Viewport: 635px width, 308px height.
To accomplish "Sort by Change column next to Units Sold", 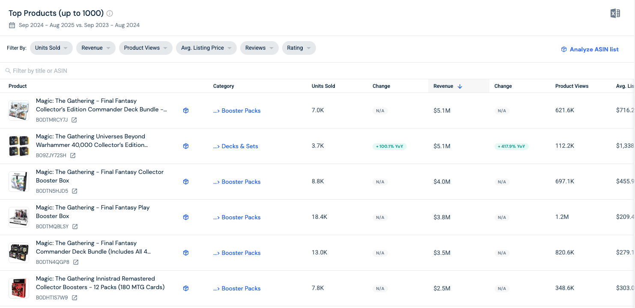I will [381, 86].
